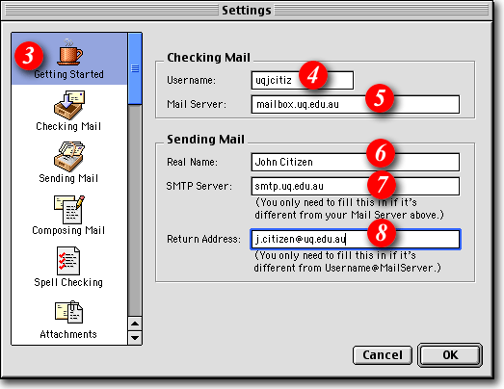Click the gray scrollbar track below thumb
The image size is (504, 389).
pos(135,211)
